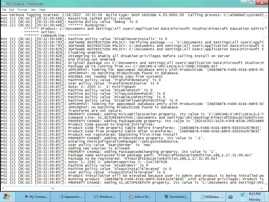Click the 'DisableFlyWeightPatching' policy line
Viewport: 269px width, 202px height.
tap(89, 100)
